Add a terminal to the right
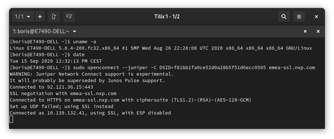 [54, 17]
